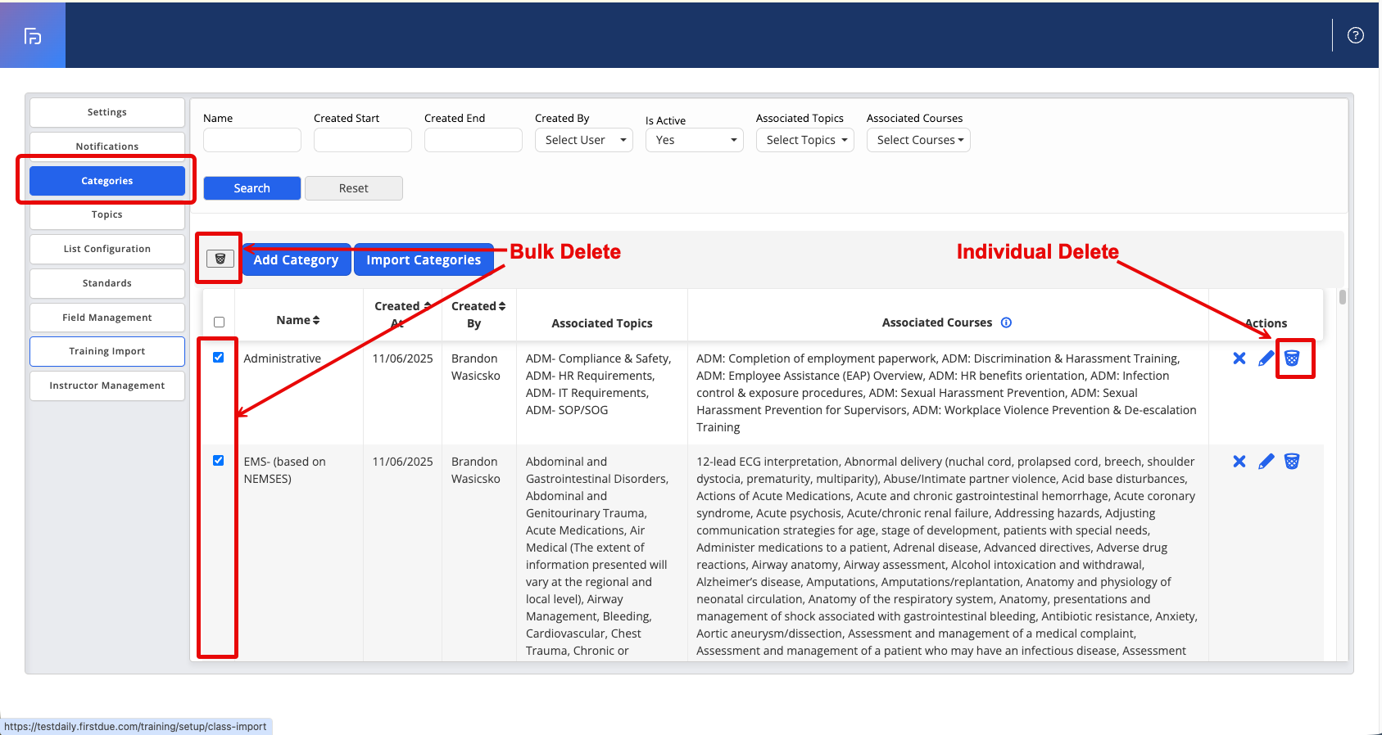Click the Associated Topics column header
The height and width of the screenshot is (735, 1382).
[x=602, y=323]
